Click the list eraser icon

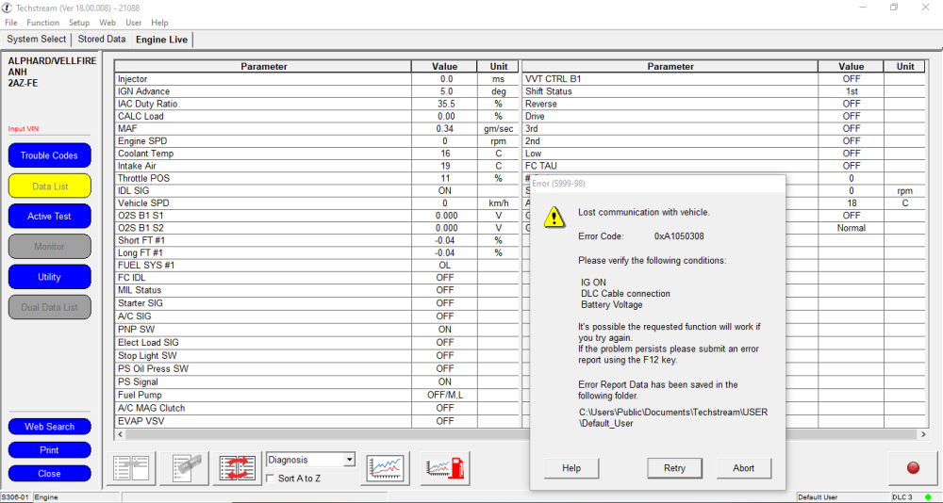[x=185, y=468]
